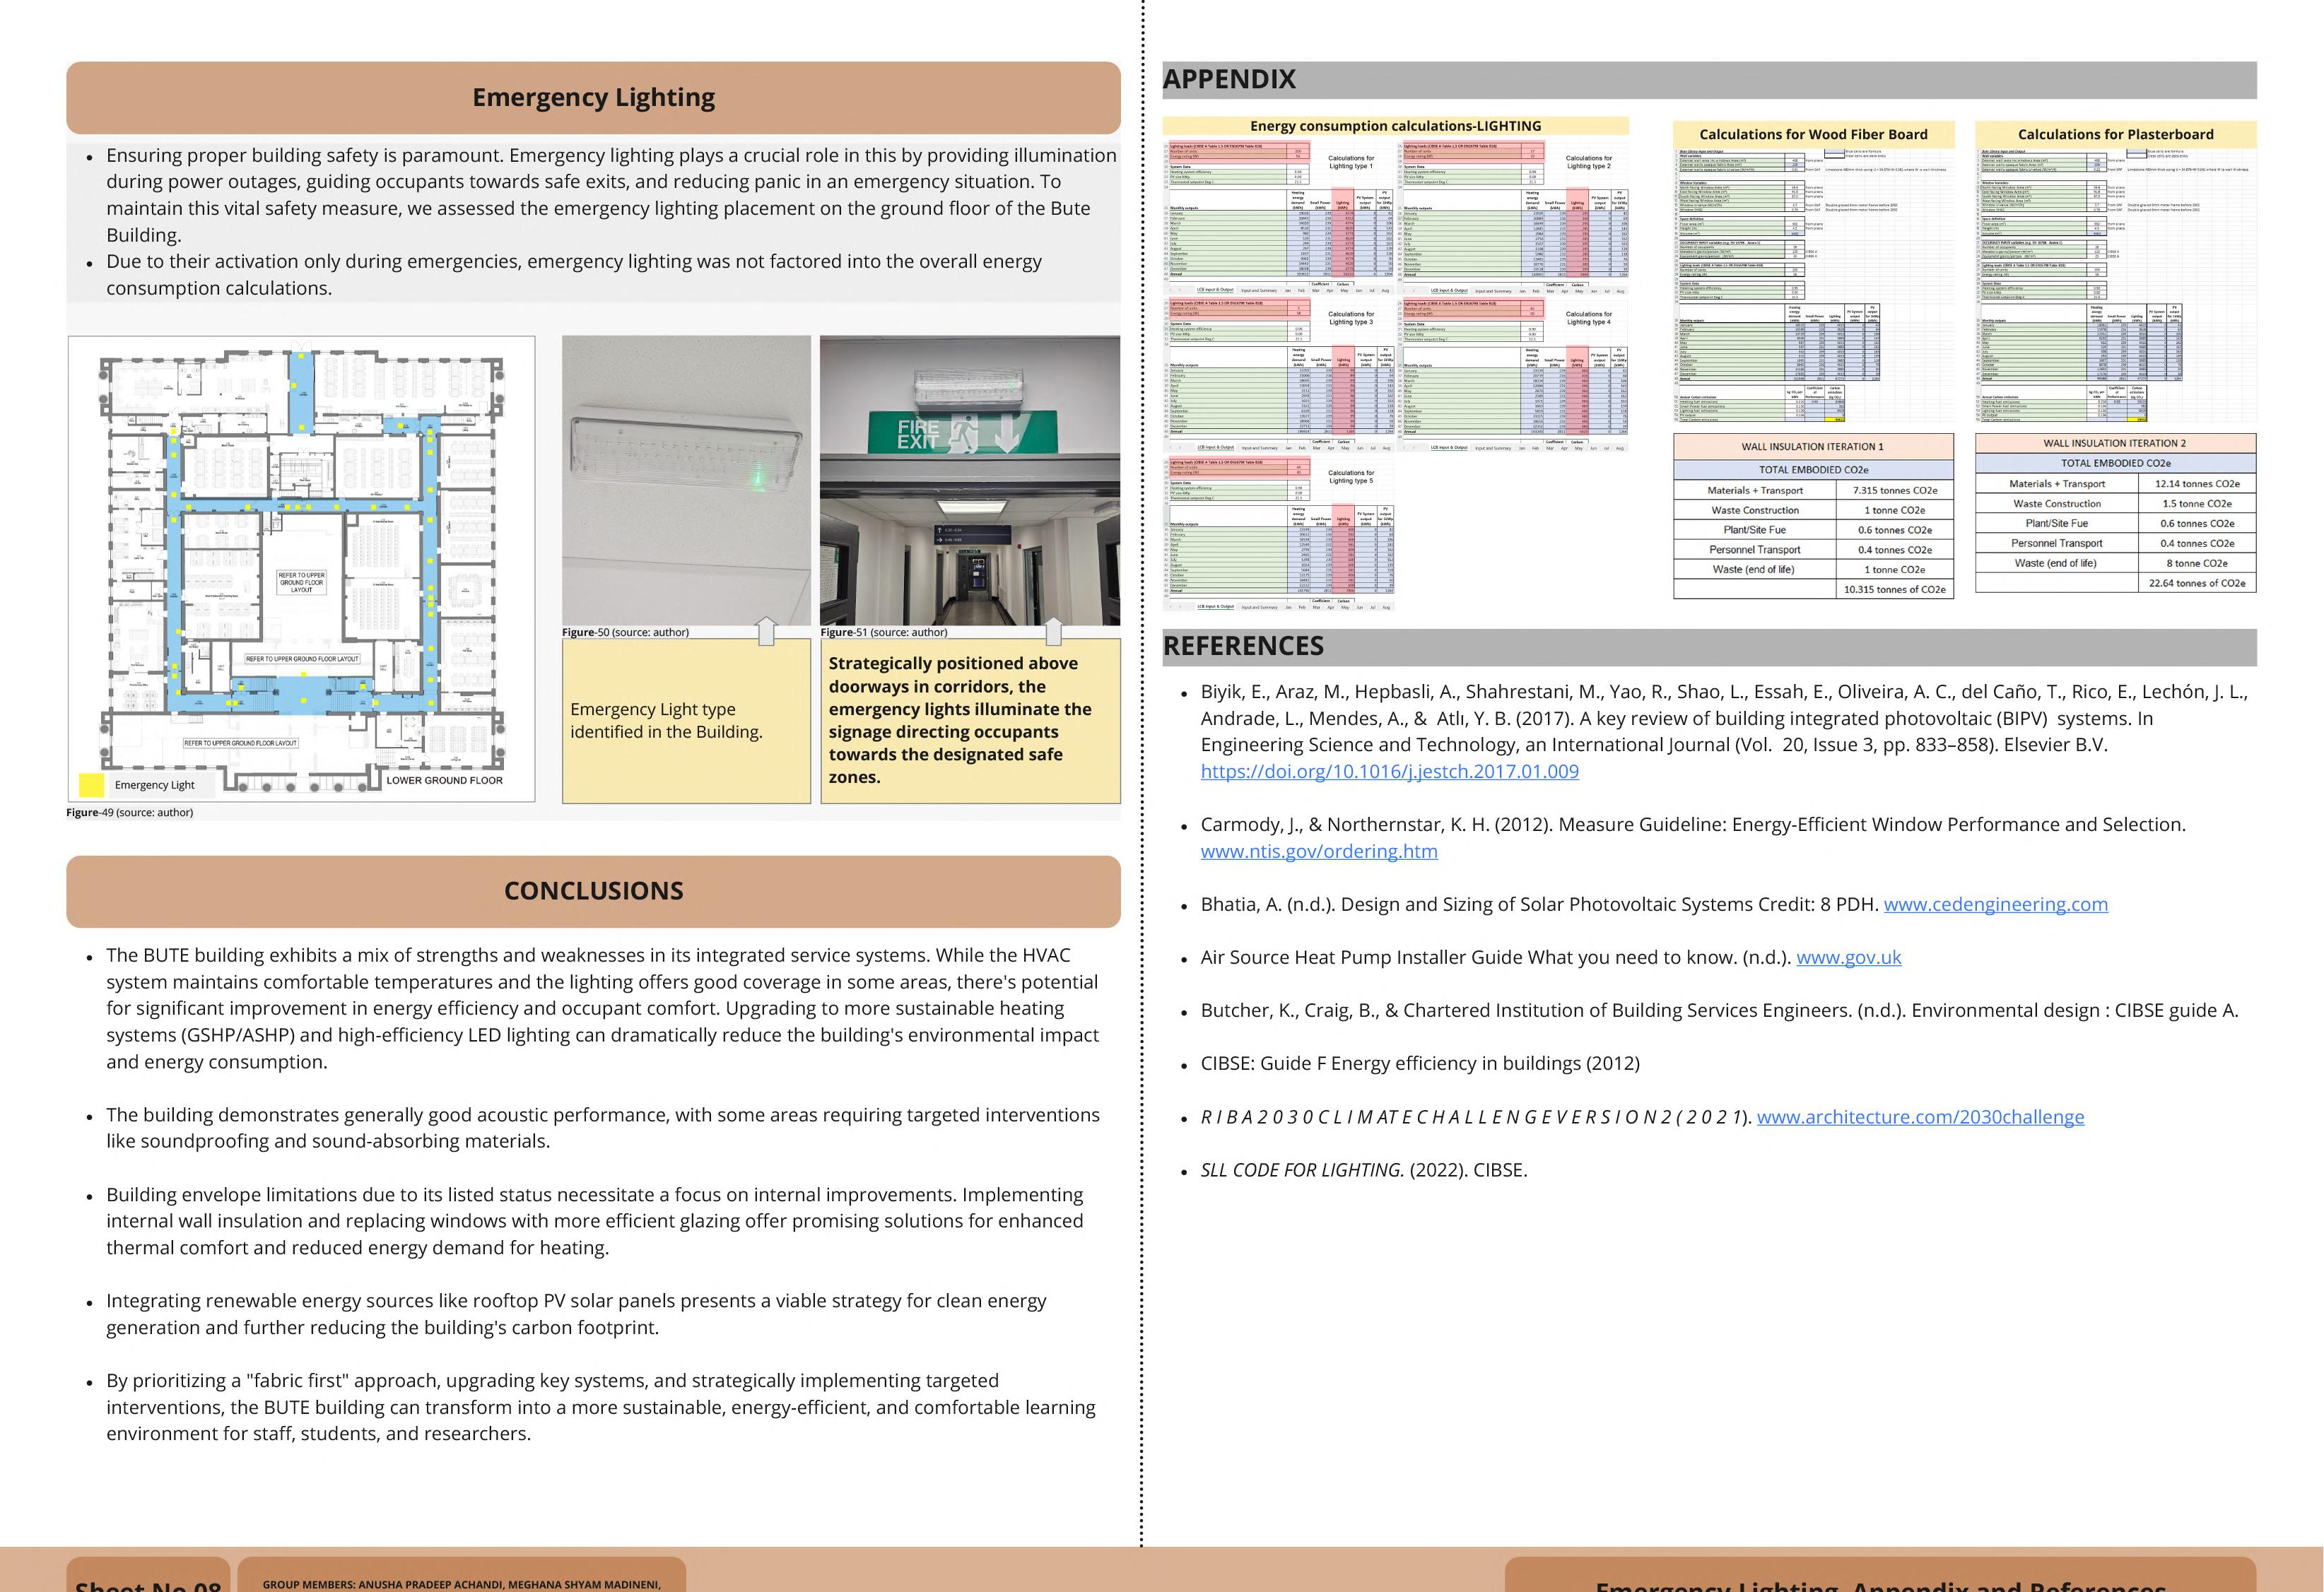2324x1592 pixels.
Task: Select the Lighting type 1 calculation spreadsheet
Action: (1278, 218)
